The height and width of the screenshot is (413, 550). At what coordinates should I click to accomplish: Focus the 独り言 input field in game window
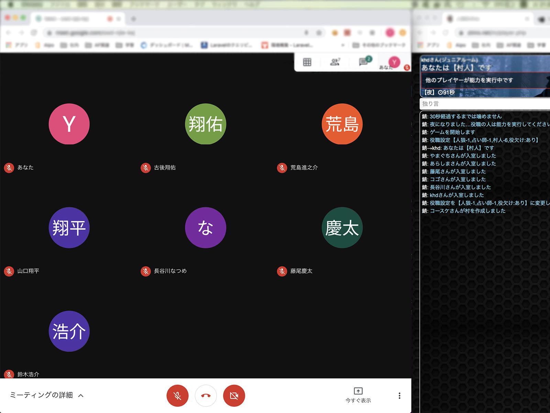coord(485,104)
